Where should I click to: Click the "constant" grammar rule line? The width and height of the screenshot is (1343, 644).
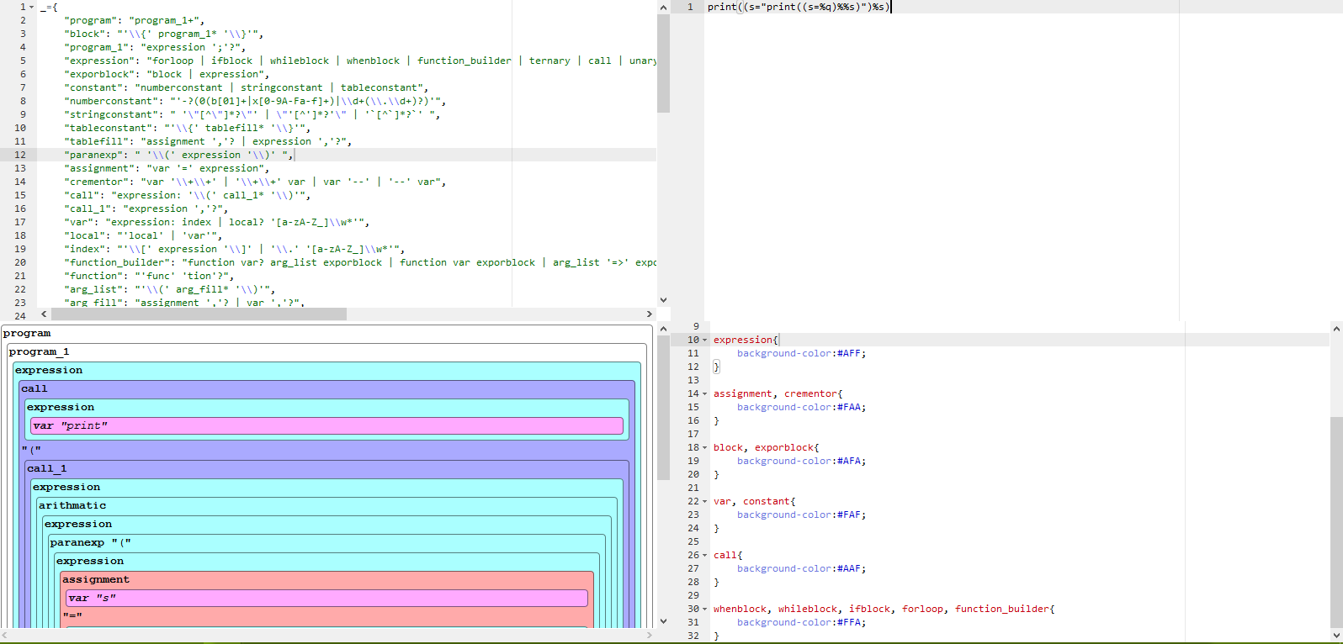[x=247, y=87]
